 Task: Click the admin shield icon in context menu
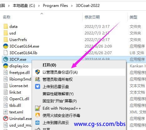38,72
